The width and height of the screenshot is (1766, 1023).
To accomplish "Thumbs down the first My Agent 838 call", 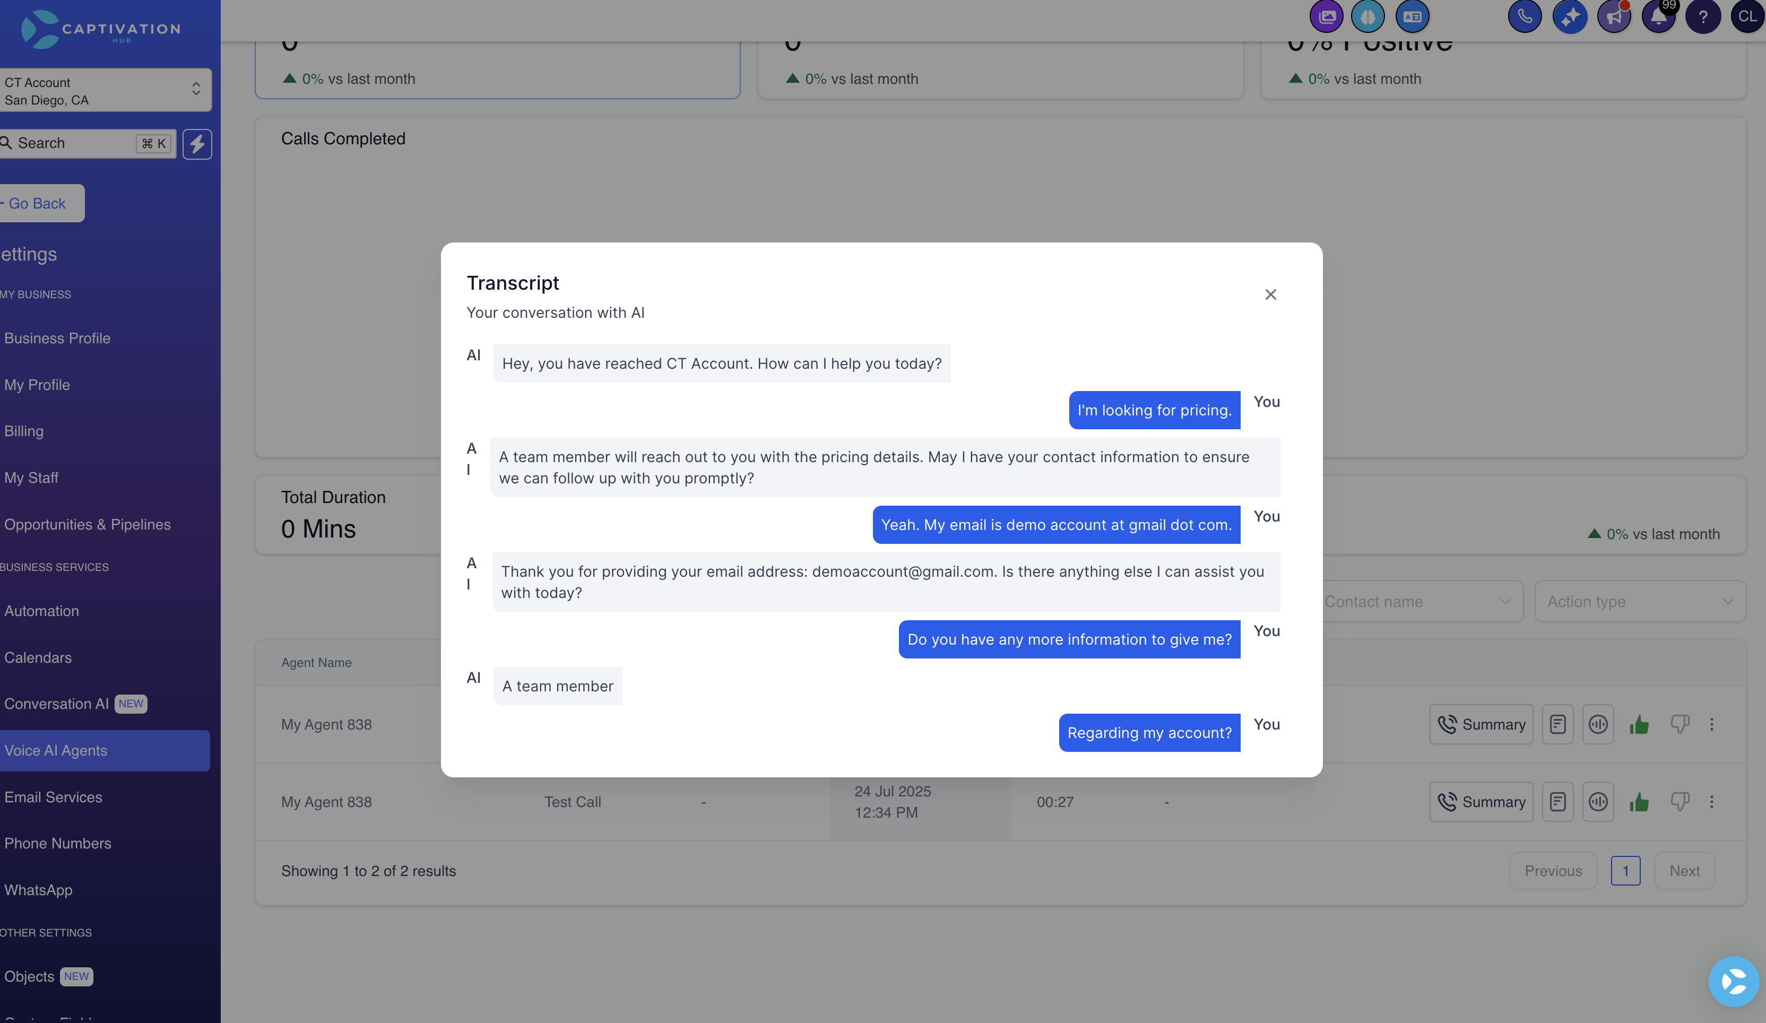I will tap(1680, 724).
